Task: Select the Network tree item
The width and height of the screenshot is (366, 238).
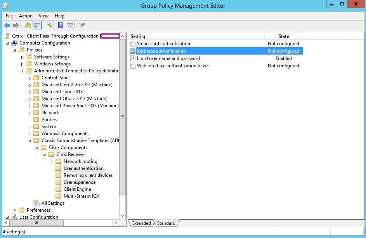Action: pos(50,113)
